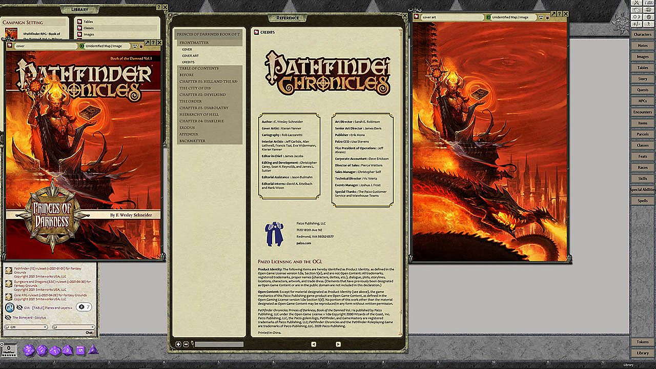Open the party sheet icon in sidebar
Viewport: 656px width, 369px height.
[x=649, y=3]
